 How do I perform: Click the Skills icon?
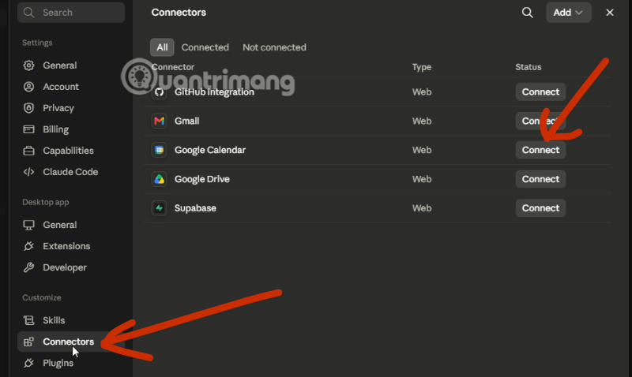(28, 320)
